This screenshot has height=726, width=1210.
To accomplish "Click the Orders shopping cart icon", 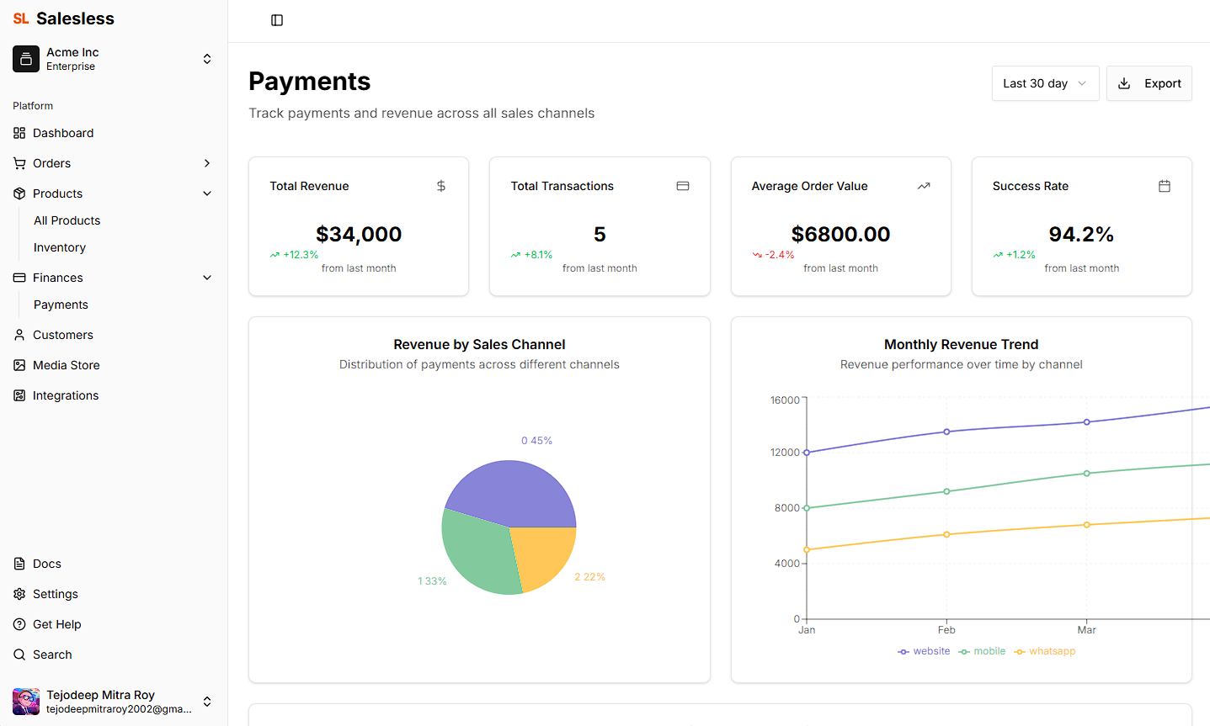I will (19, 163).
